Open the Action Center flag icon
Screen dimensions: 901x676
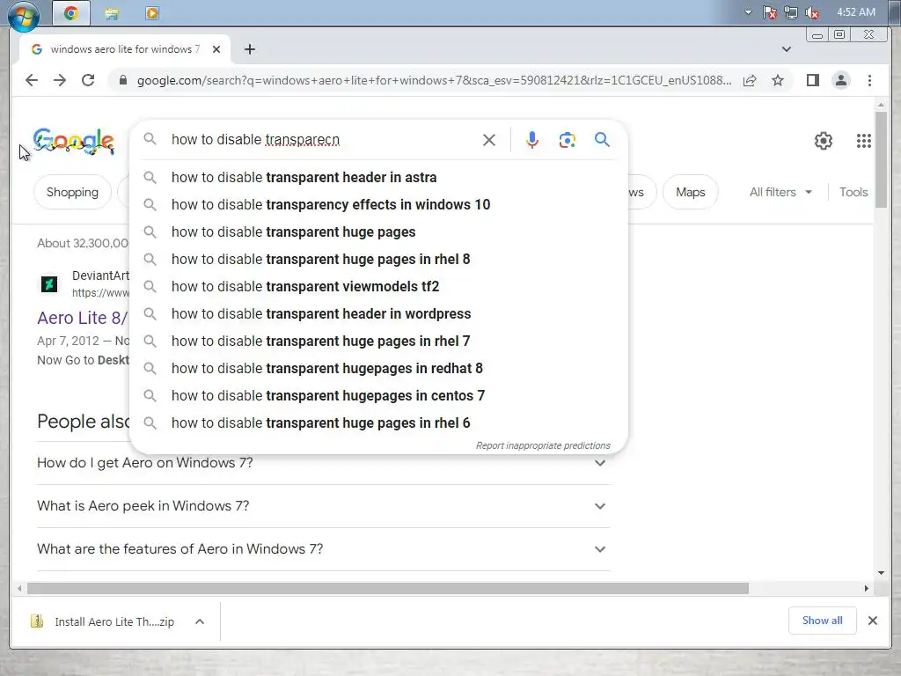point(769,12)
